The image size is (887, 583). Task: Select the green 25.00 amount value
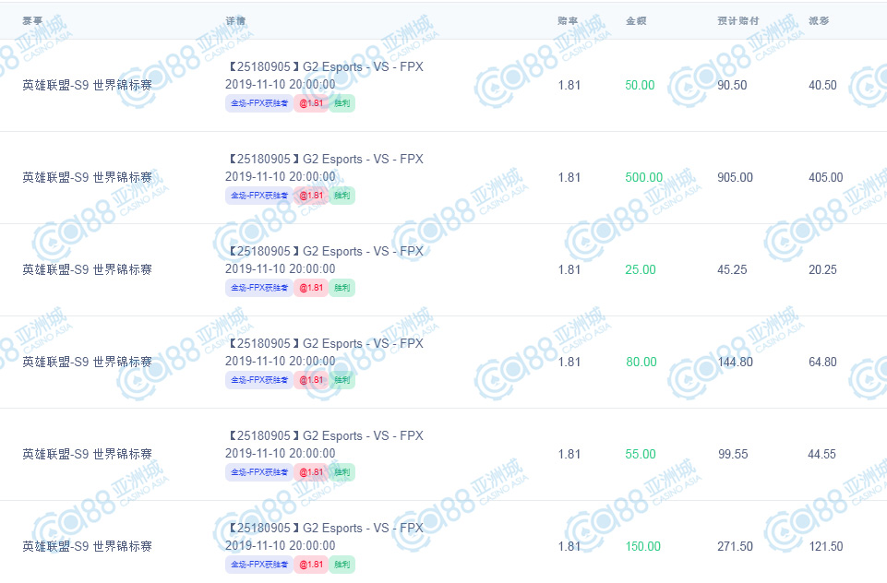pos(641,269)
